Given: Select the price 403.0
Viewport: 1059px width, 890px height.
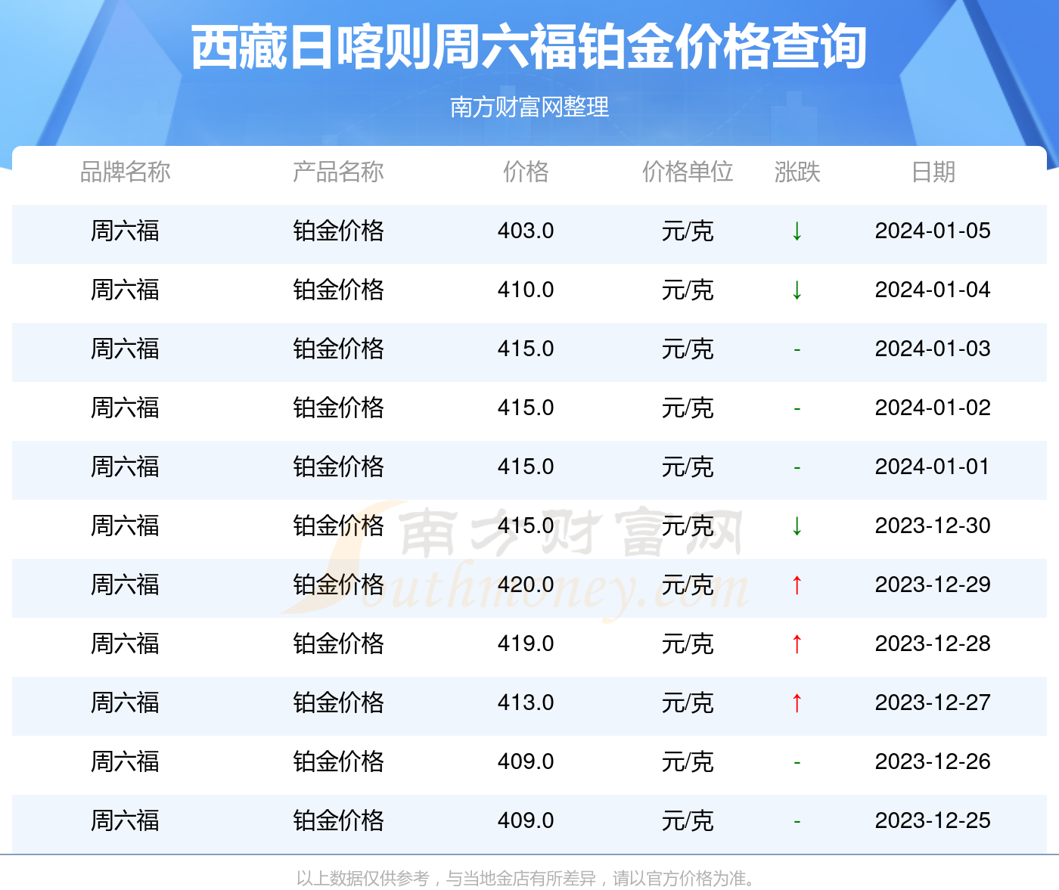Looking at the screenshot, I should point(526,231).
